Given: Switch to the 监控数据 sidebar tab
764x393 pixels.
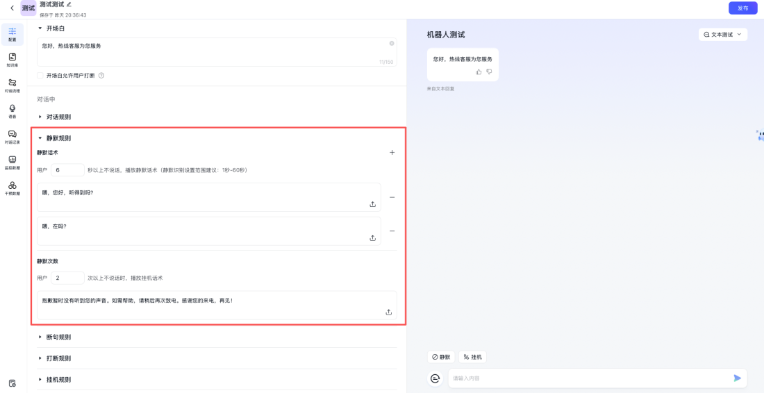Looking at the screenshot, I should pos(12,162).
